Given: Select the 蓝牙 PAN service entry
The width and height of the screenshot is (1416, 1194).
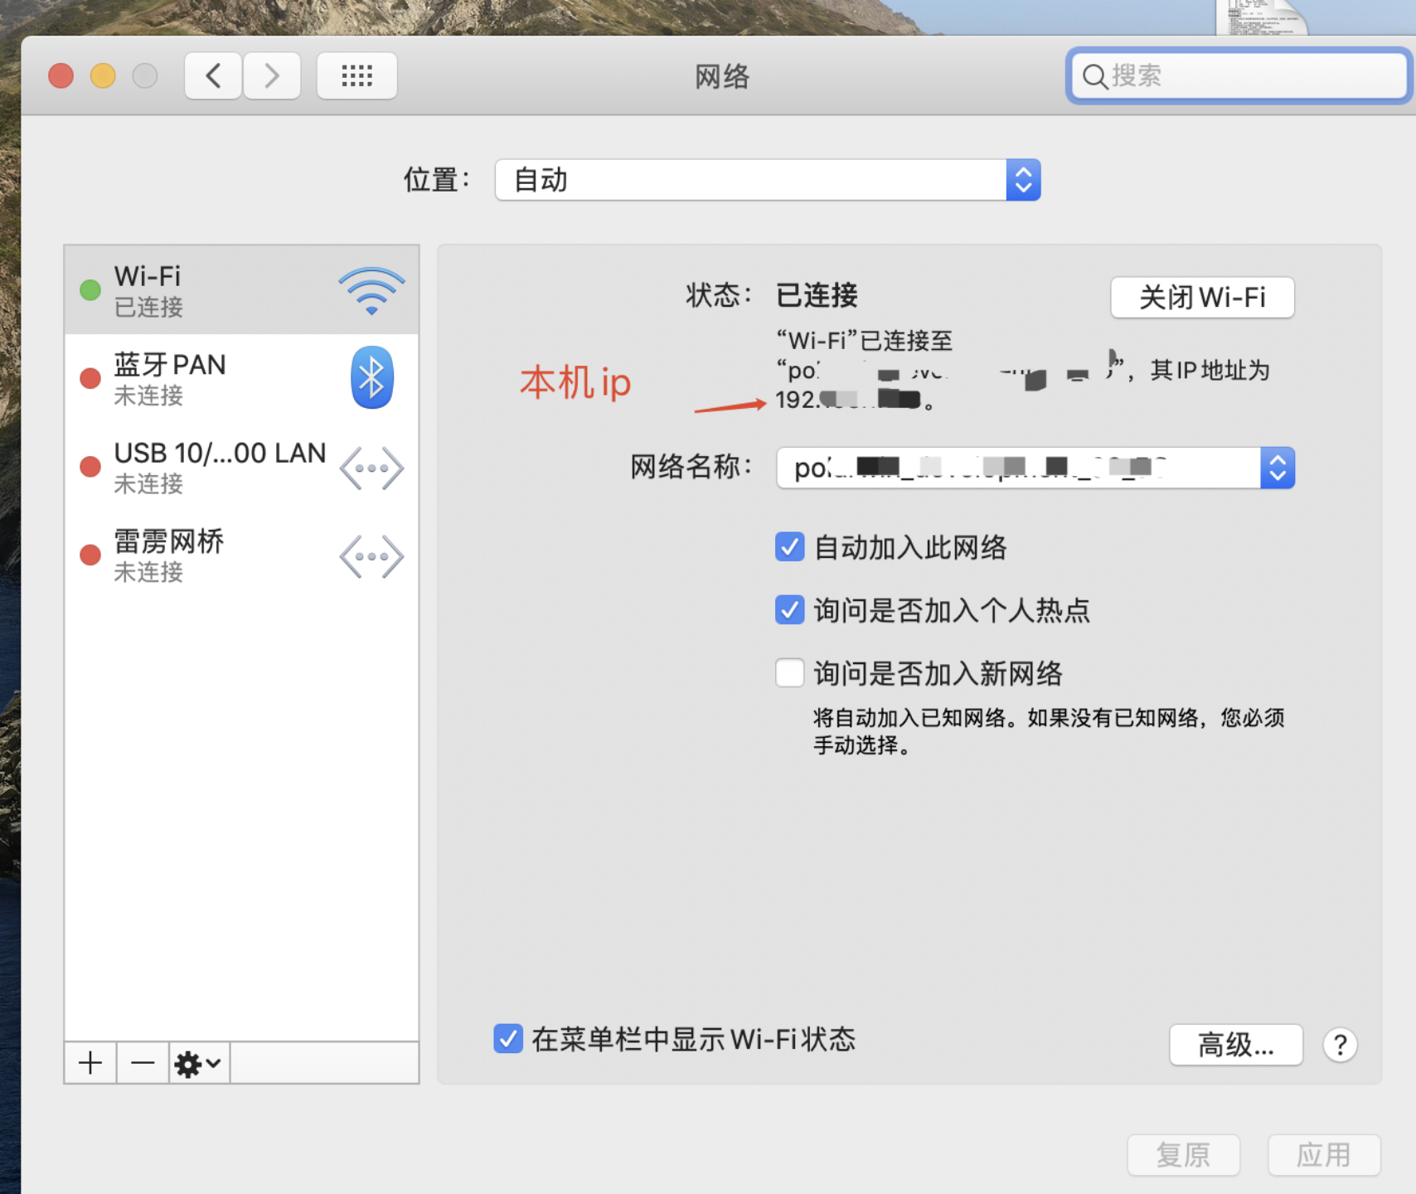Looking at the screenshot, I should pyautogui.click(x=207, y=377).
